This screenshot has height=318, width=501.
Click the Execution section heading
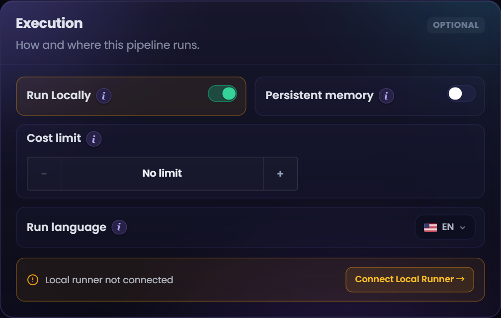(x=50, y=23)
